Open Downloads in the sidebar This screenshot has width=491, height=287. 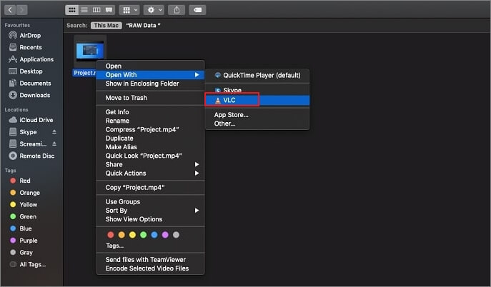(x=34, y=95)
